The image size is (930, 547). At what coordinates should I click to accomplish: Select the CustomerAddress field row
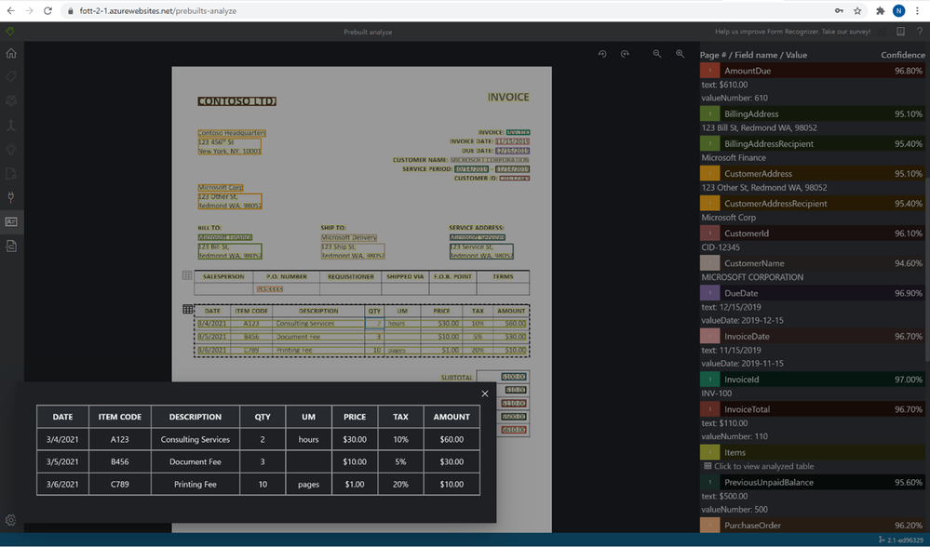point(813,174)
